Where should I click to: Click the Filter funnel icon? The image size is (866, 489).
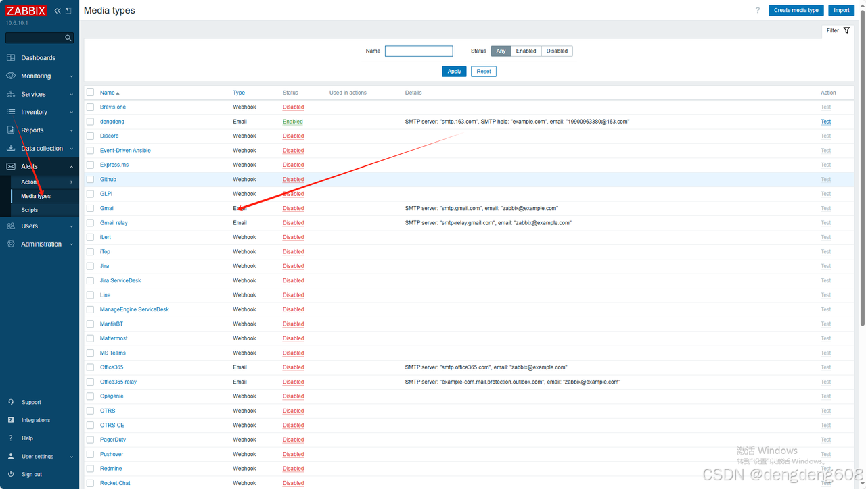(x=846, y=30)
